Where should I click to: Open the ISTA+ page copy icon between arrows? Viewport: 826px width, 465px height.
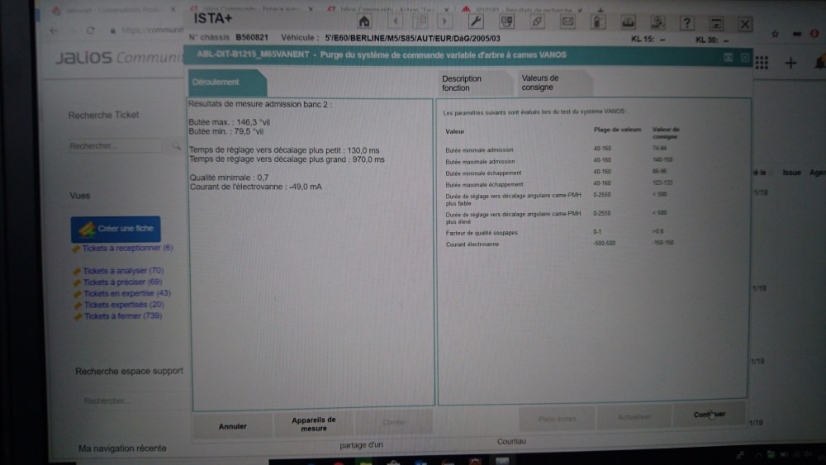tap(420, 21)
